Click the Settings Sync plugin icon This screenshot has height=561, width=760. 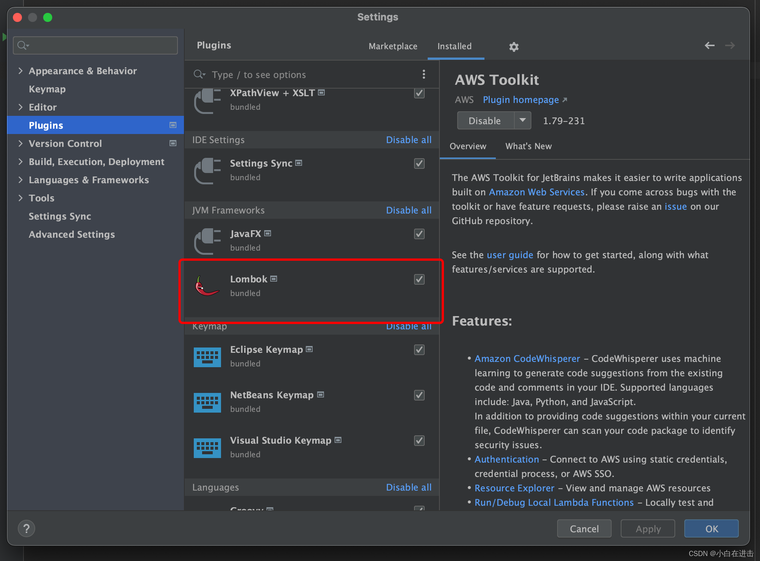(207, 171)
